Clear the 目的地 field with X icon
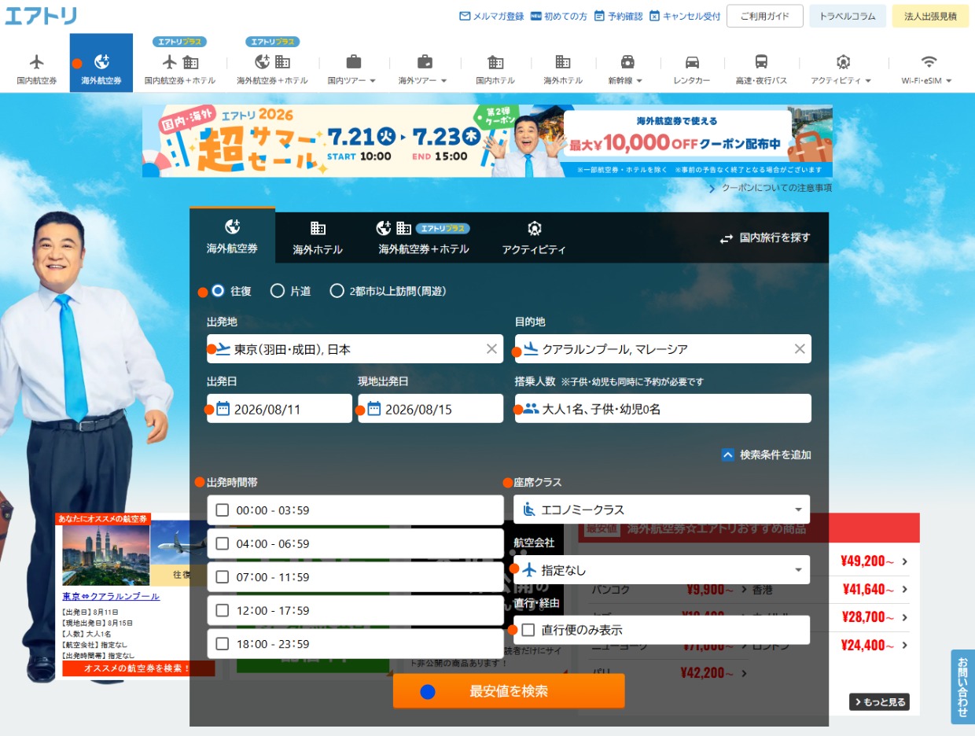 click(x=800, y=349)
